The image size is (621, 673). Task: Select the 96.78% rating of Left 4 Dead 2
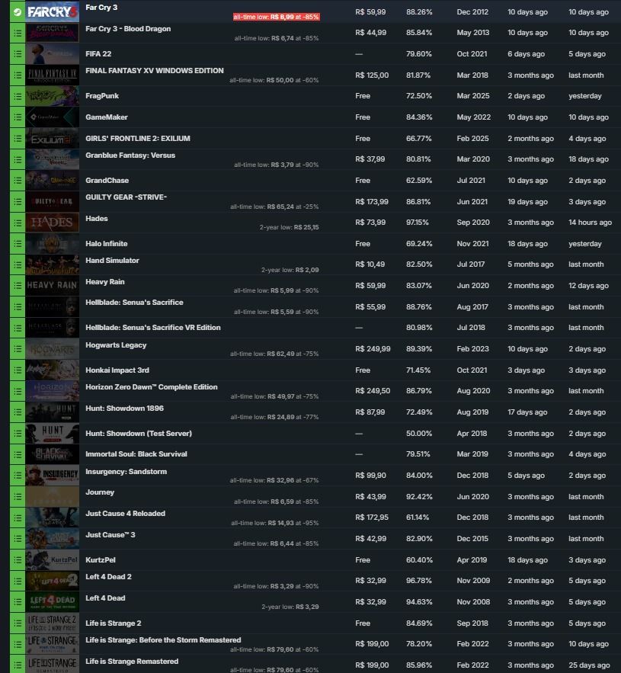pyautogui.click(x=419, y=581)
